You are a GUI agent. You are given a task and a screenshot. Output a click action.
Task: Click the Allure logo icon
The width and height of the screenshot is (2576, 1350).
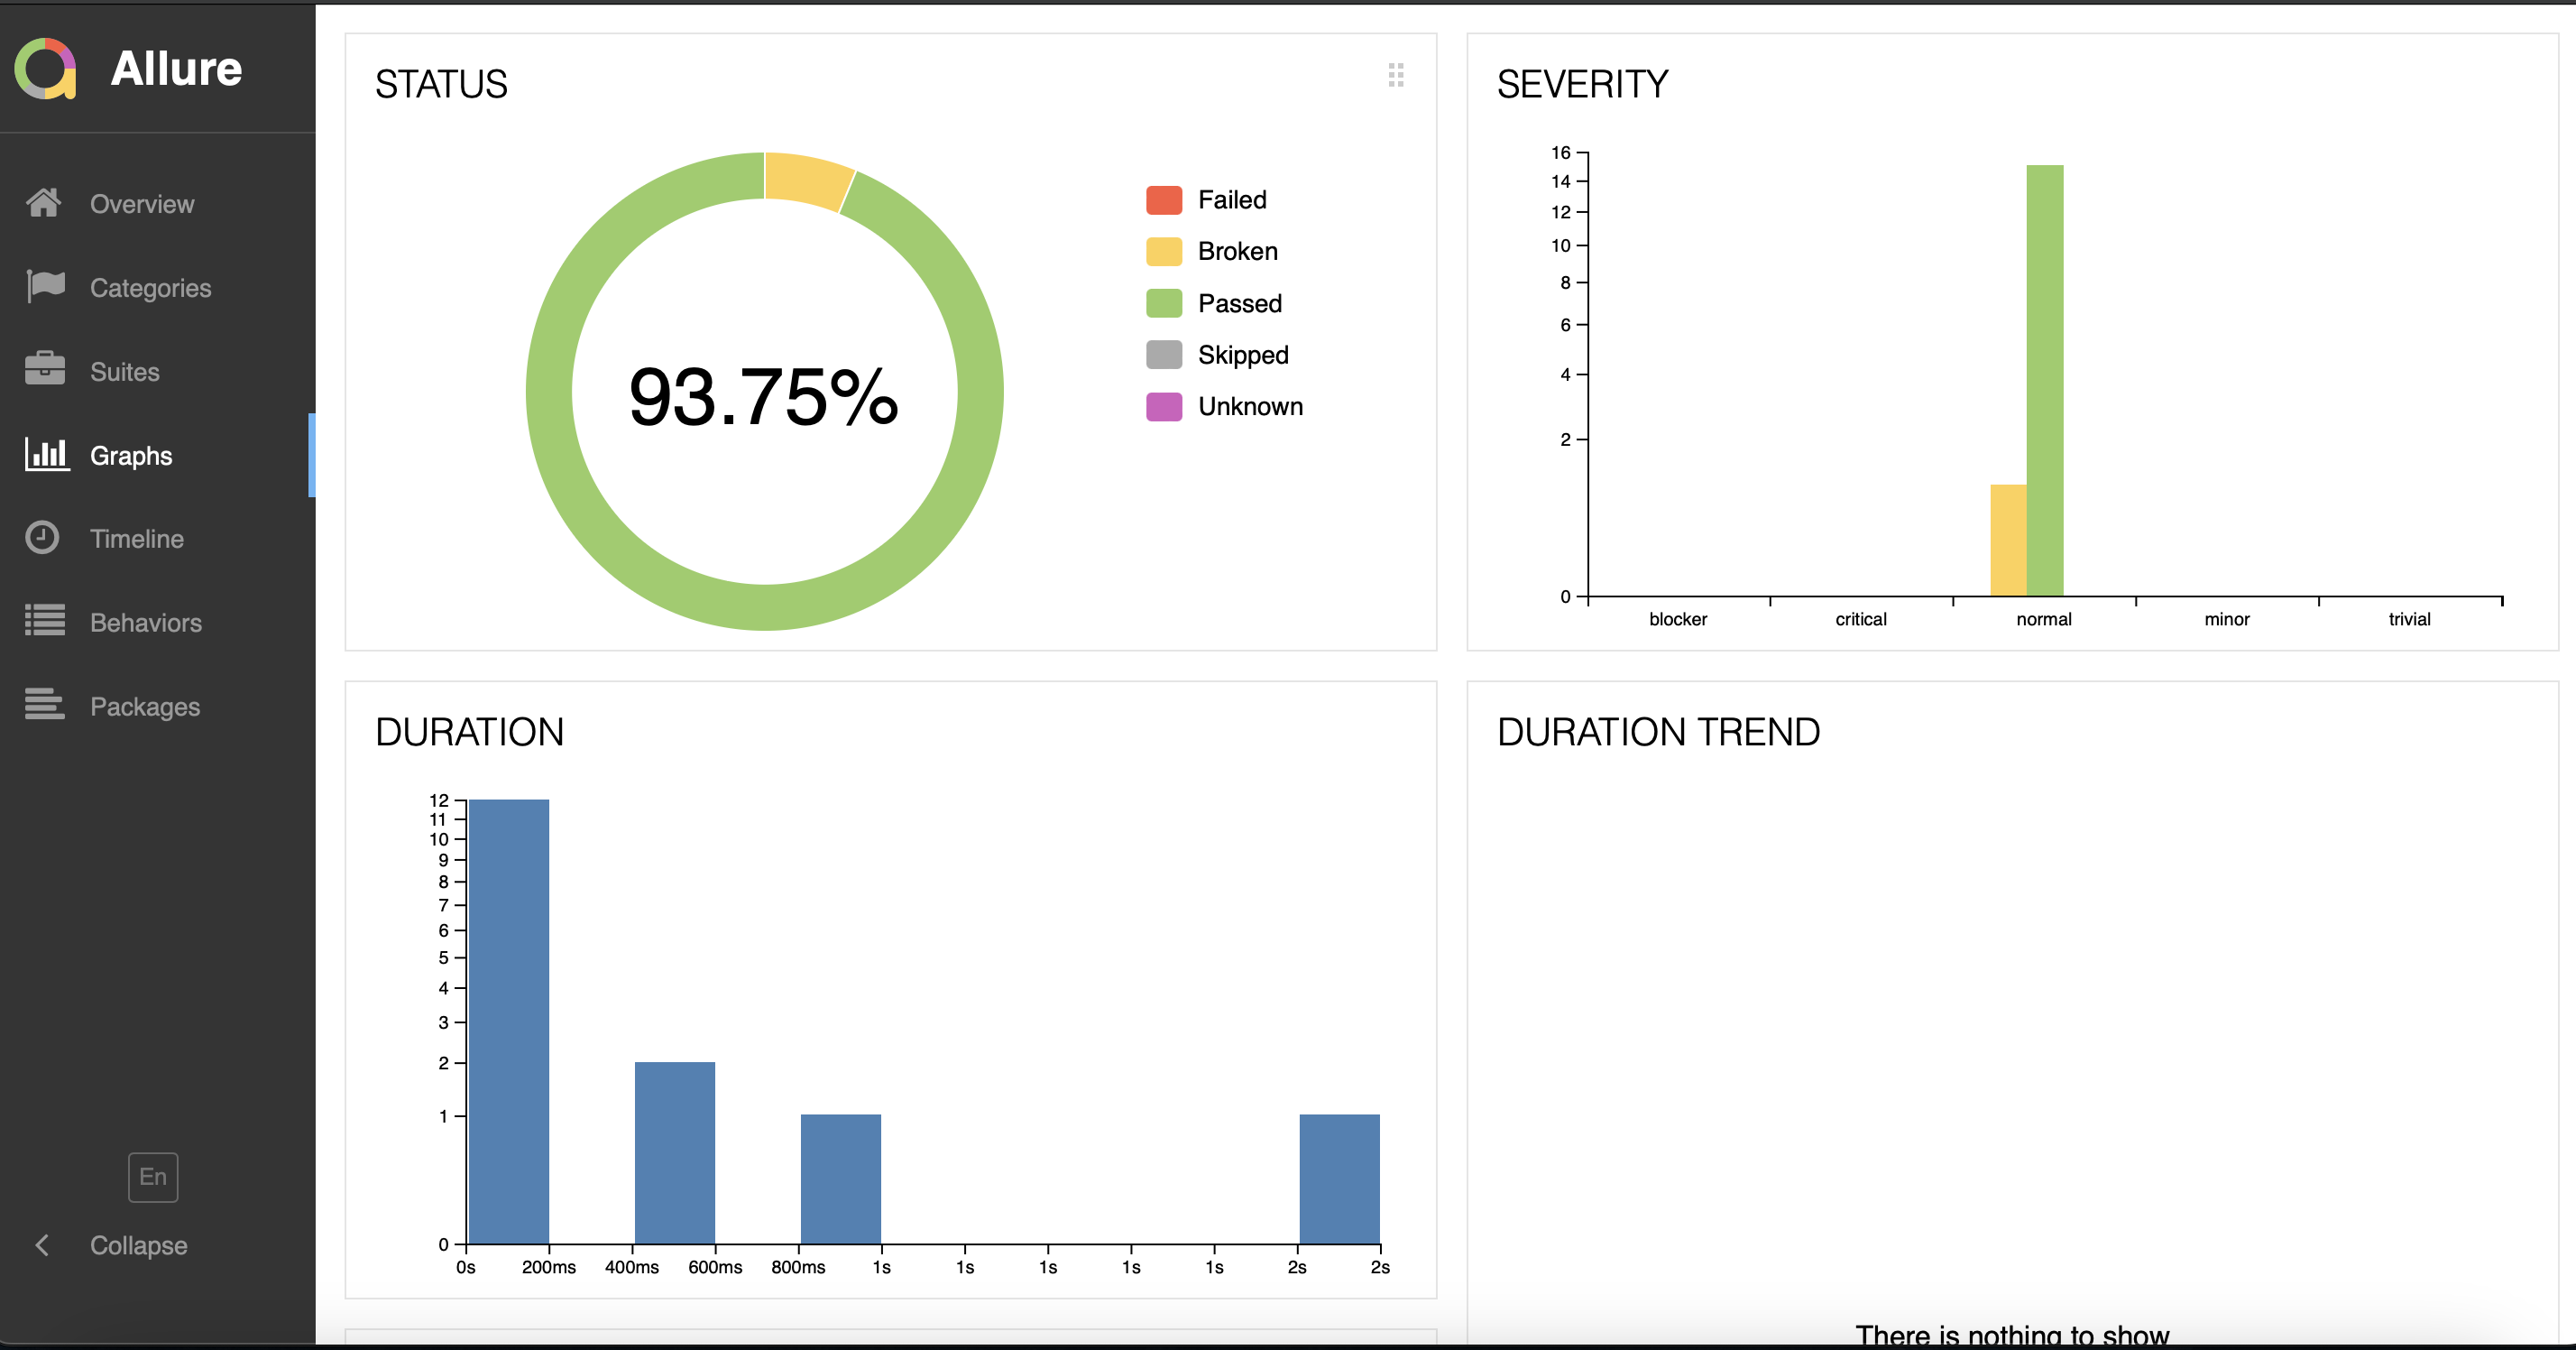point(46,68)
